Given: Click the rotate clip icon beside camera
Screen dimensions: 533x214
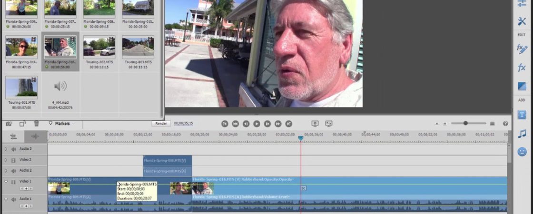Looking at the screenshot, I should pos(22,124).
